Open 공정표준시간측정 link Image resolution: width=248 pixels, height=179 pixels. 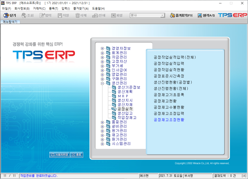tap(169, 76)
